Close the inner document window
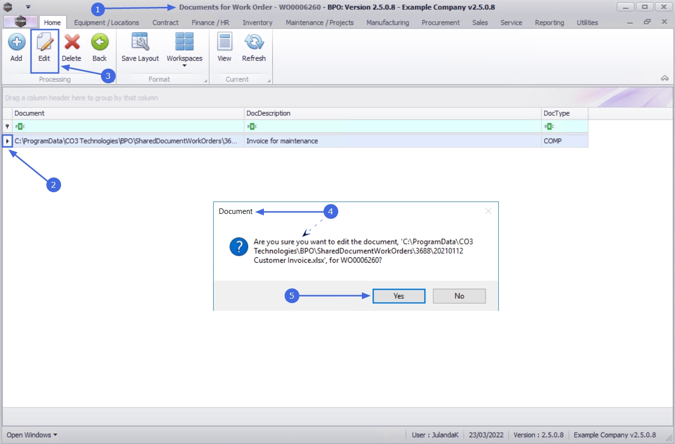The width and height of the screenshot is (675, 444). (x=664, y=22)
